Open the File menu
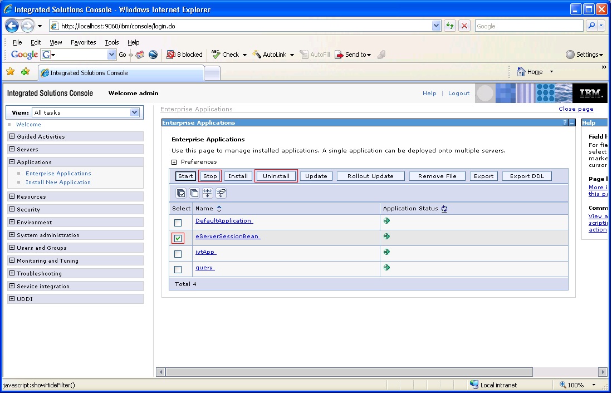 (x=17, y=42)
